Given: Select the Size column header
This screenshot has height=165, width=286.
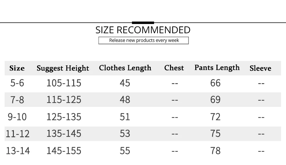Looking at the screenshot, I should 17,68.
